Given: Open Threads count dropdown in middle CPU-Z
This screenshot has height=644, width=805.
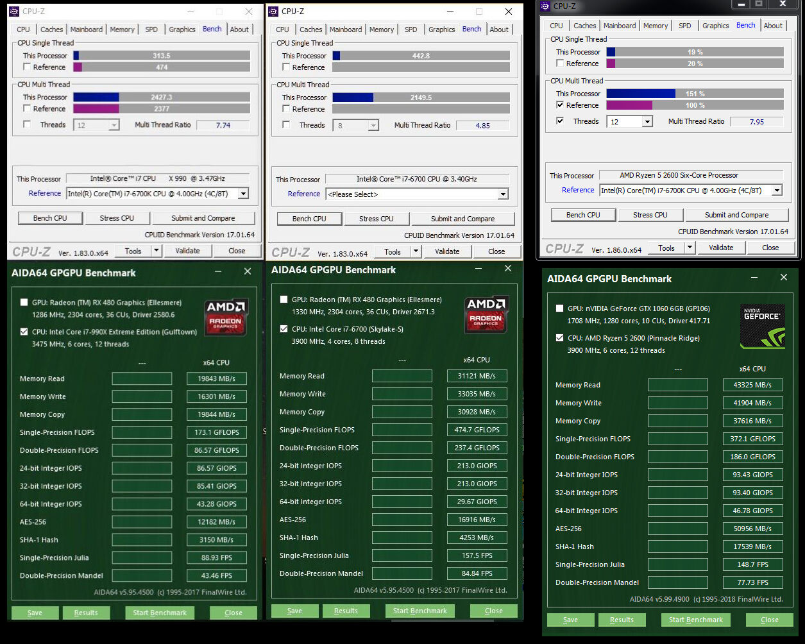Looking at the screenshot, I should tap(373, 126).
